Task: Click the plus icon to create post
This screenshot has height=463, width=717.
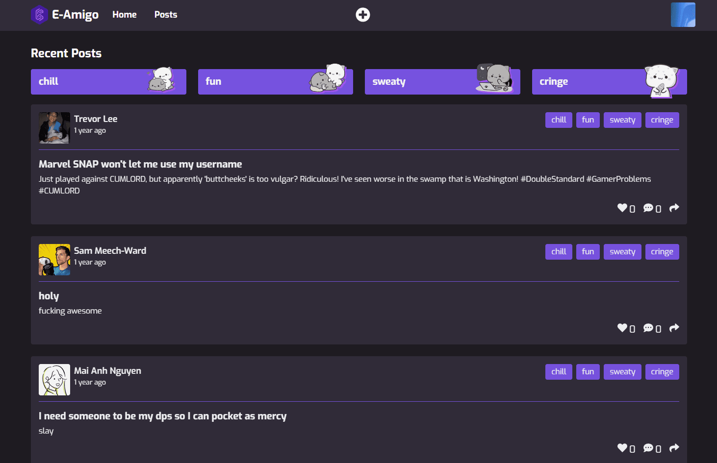Action: coord(363,15)
